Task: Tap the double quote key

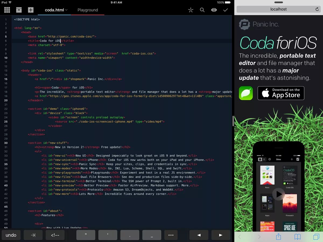Action: pos(86,235)
